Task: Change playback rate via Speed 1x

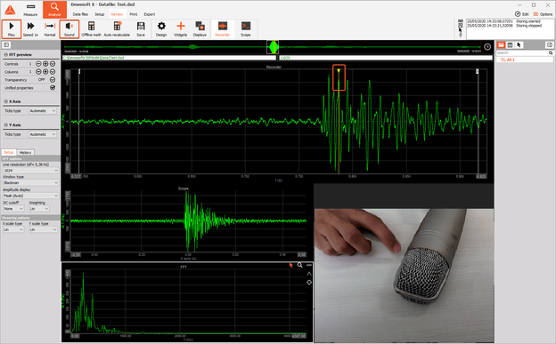Action: click(30, 28)
